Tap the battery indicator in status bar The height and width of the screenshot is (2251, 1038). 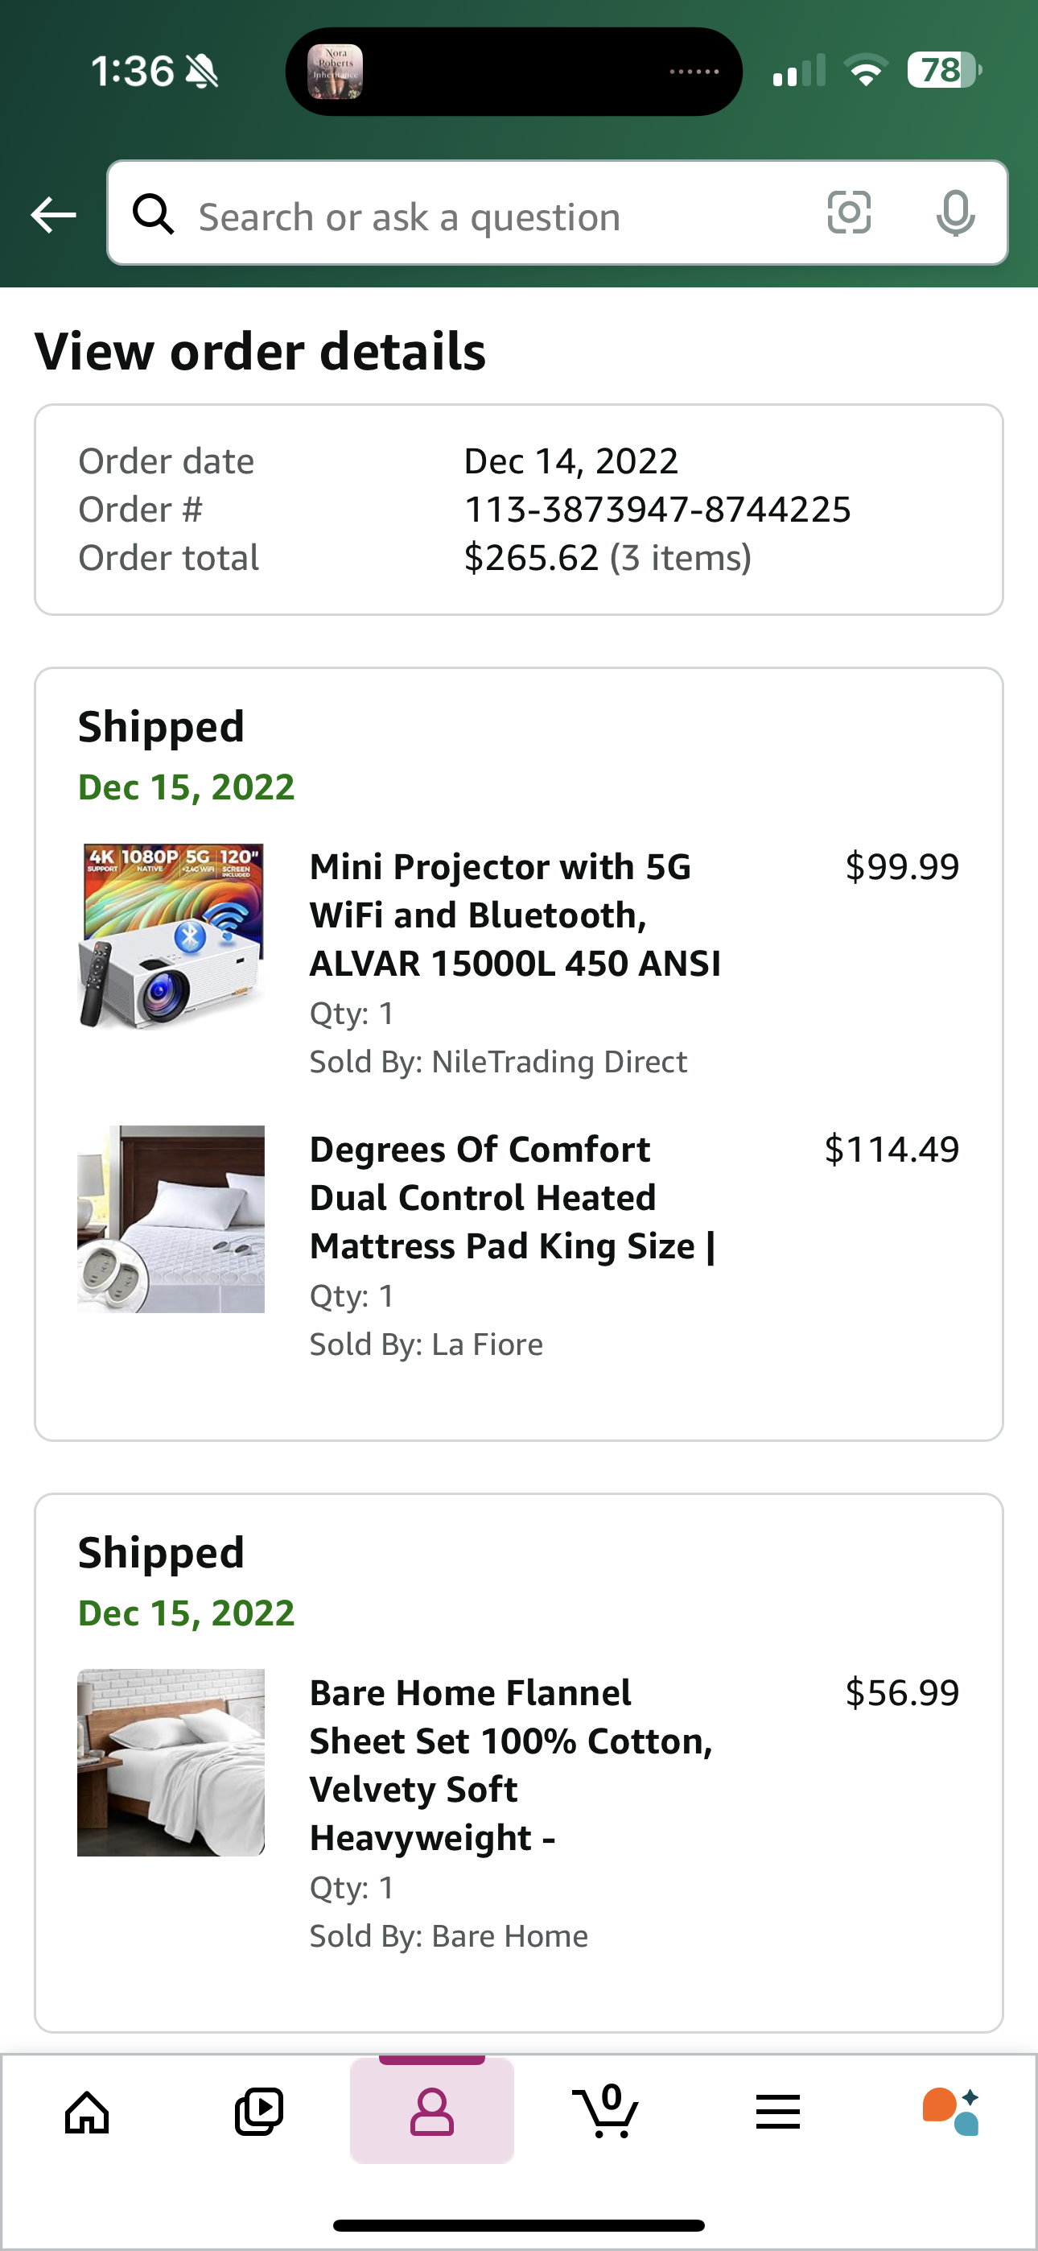coord(945,70)
